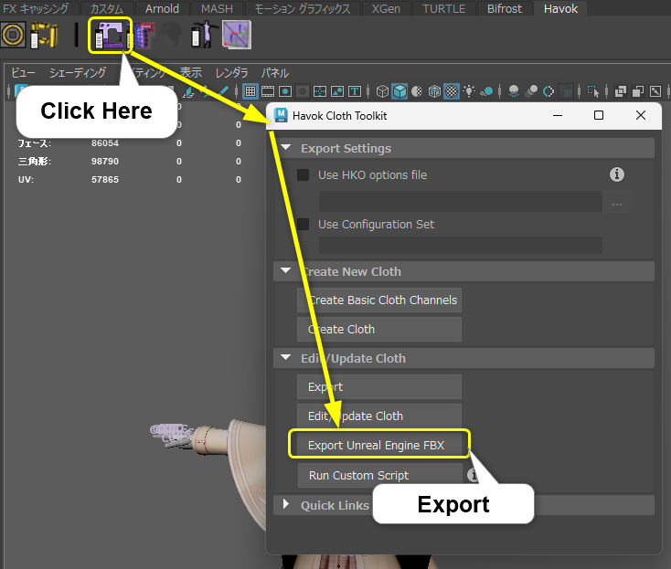Toggle the isolate select viewport icon

coord(593,91)
